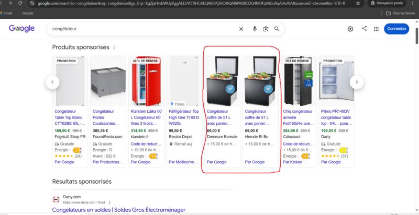
Task: Open Chiq congélateur armoire product title
Action: tap(298, 117)
